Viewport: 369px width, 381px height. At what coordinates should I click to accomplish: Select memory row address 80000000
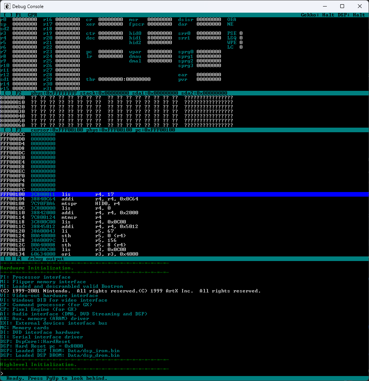tap(12, 98)
